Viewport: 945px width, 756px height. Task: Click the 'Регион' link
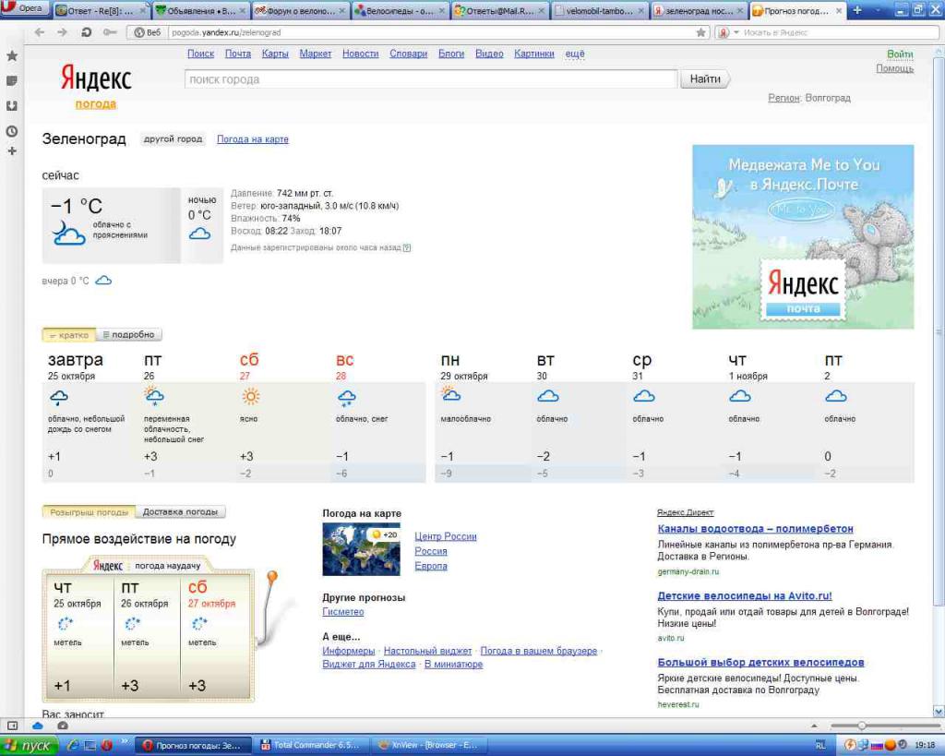784,98
